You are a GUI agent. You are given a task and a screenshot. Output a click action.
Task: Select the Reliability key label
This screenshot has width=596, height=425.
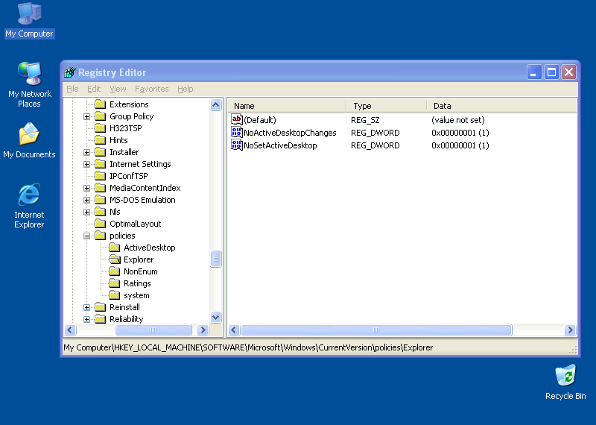[x=126, y=319]
